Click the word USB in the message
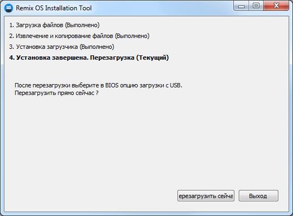The height and width of the screenshot is (216, 293). coord(175,85)
